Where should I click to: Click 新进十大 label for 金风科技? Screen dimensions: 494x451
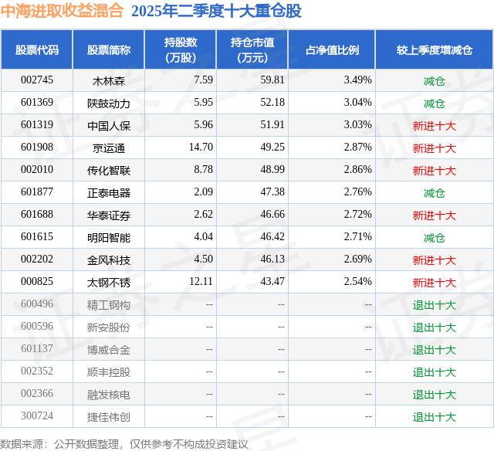click(x=435, y=260)
